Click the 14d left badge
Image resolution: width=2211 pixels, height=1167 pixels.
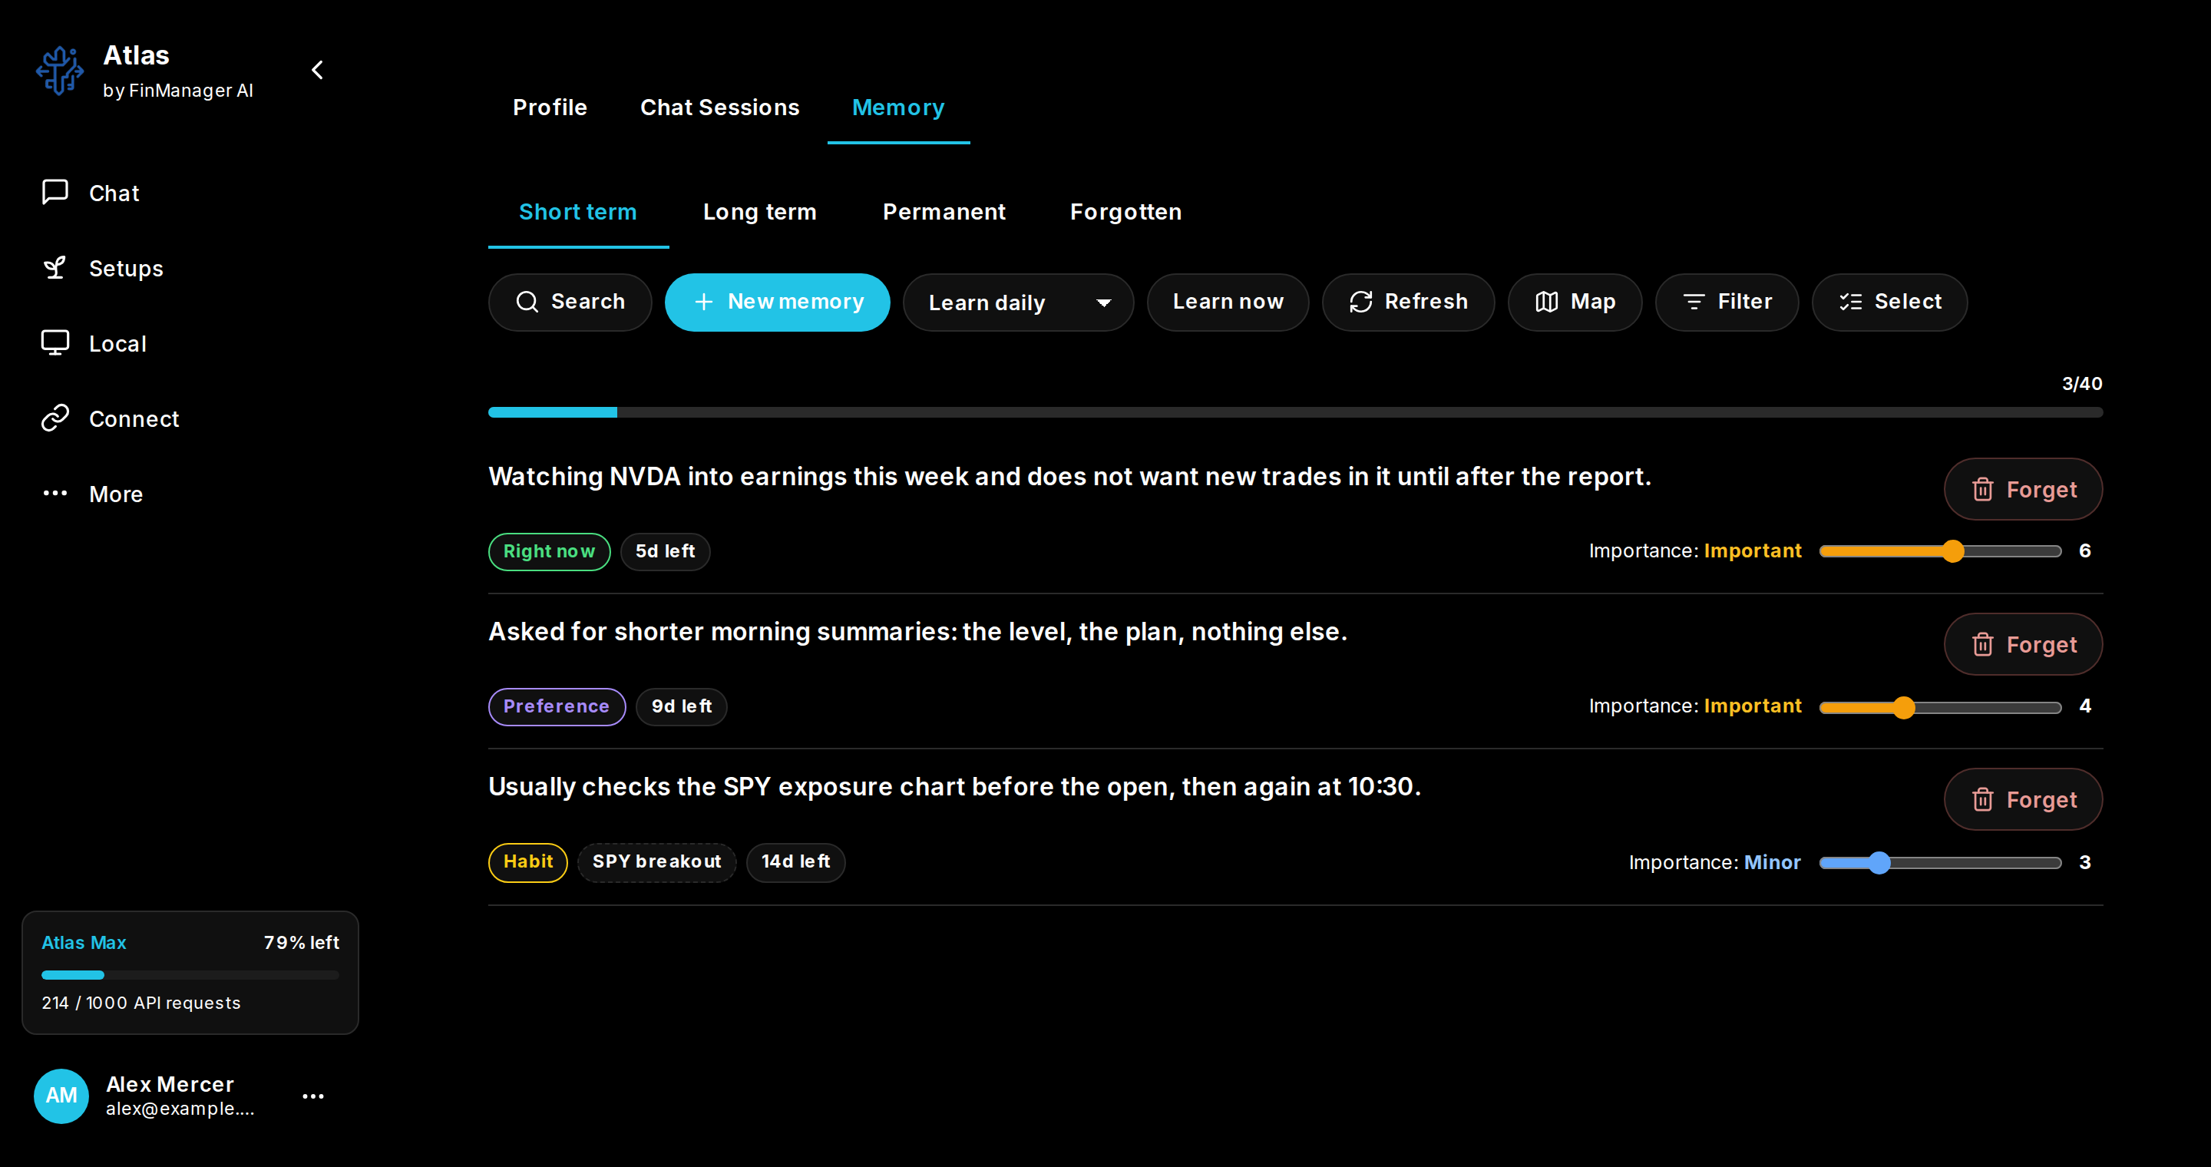(x=795, y=862)
